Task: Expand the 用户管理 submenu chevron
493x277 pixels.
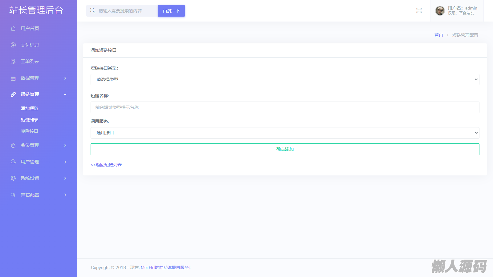Action: (65, 162)
